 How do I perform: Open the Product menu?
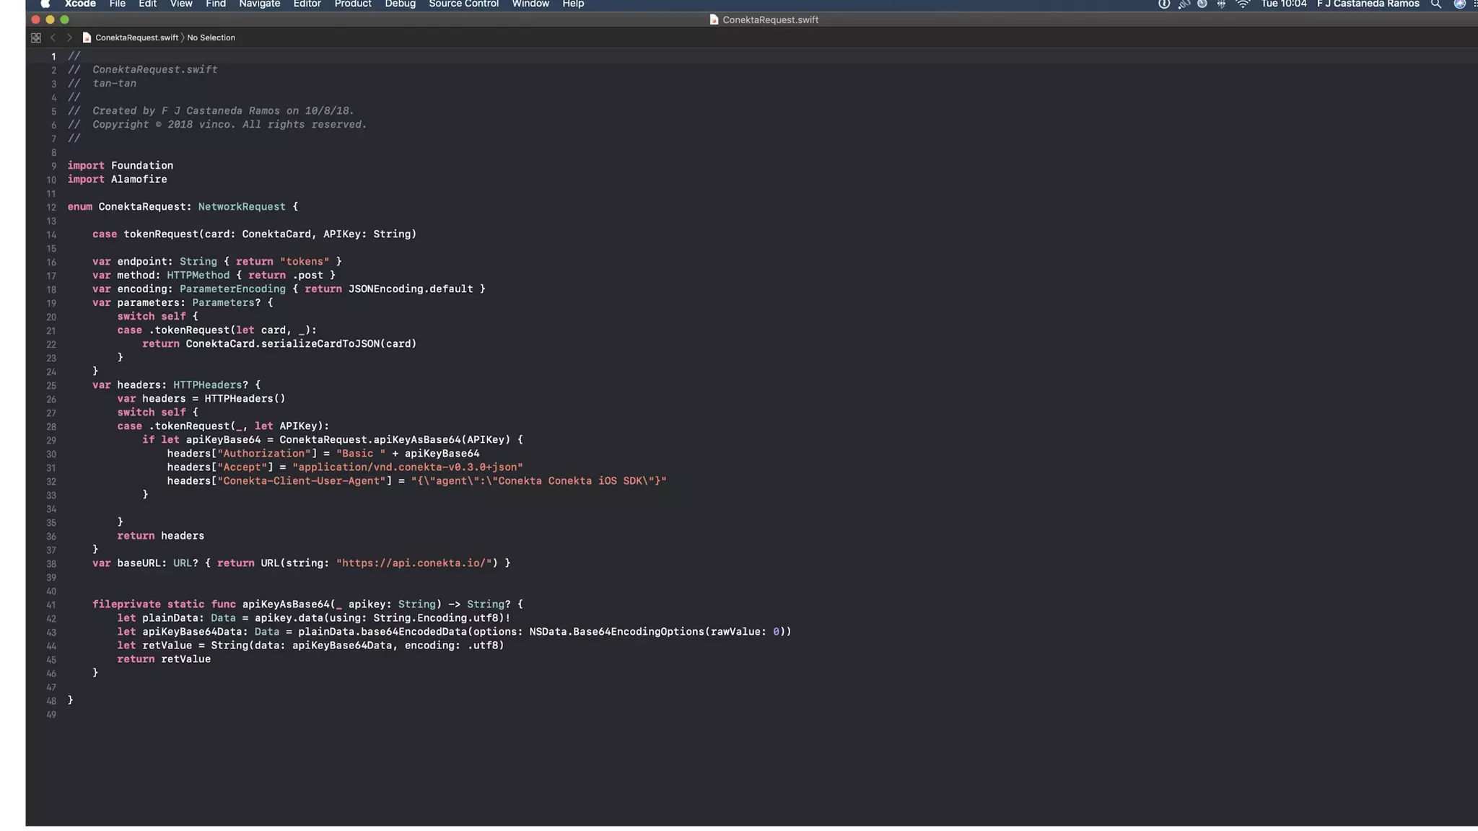tap(352, 4)
